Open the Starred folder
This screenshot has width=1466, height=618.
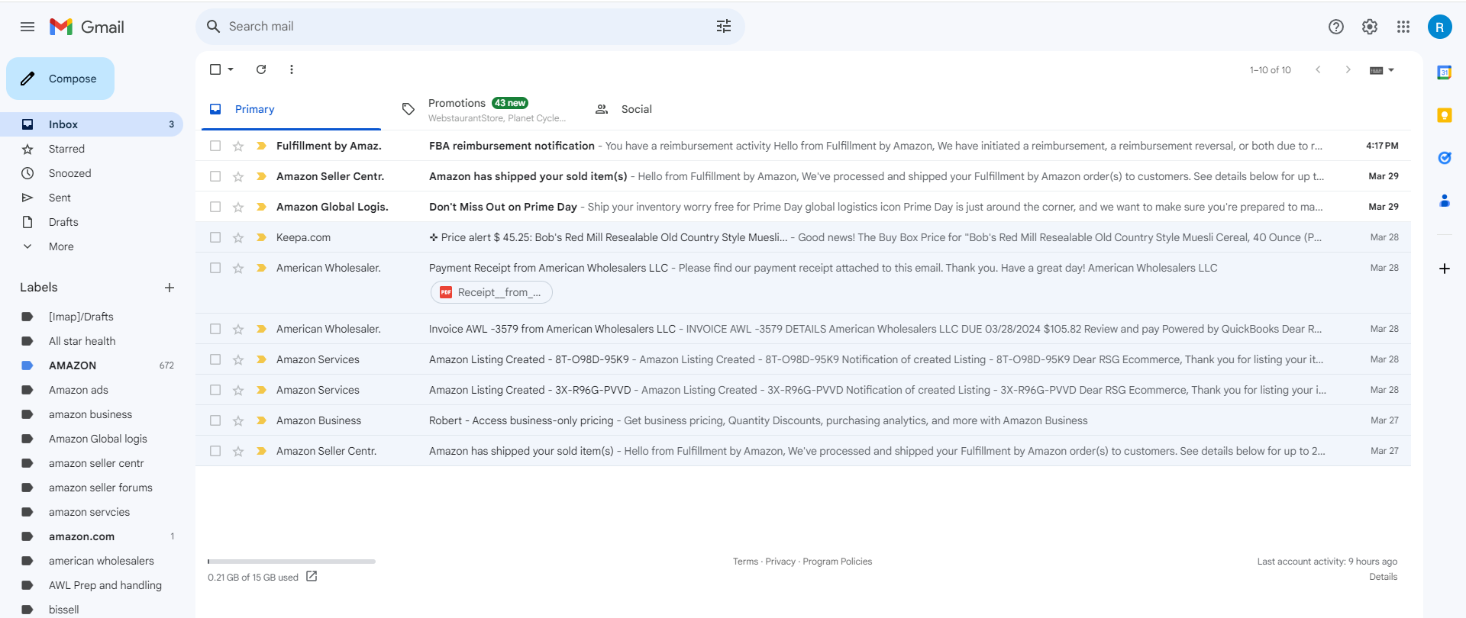click(x=92, y=149)
